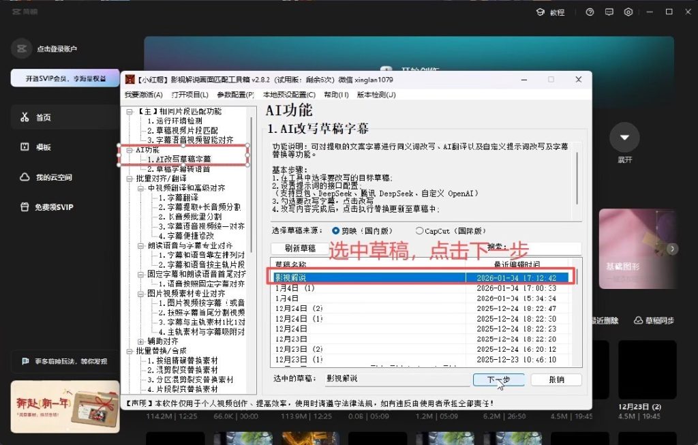
Task: Click the scrollbar of the 功能说明 text box
Action: pyautogui.click(x=577, y=178)
